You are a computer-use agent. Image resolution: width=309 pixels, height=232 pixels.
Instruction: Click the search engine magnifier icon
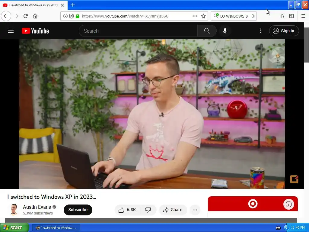click(x=216, y=16)
